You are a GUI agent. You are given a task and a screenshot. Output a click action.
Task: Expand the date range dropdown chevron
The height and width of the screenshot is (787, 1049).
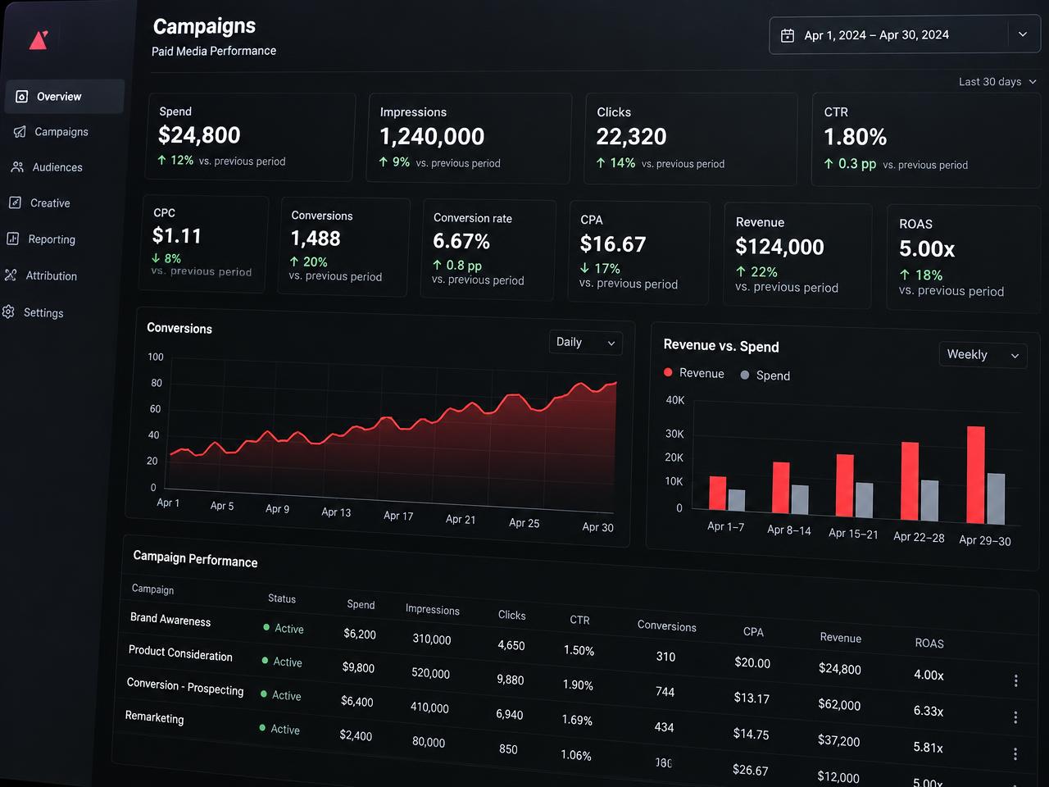click(x=1022, y=34)
